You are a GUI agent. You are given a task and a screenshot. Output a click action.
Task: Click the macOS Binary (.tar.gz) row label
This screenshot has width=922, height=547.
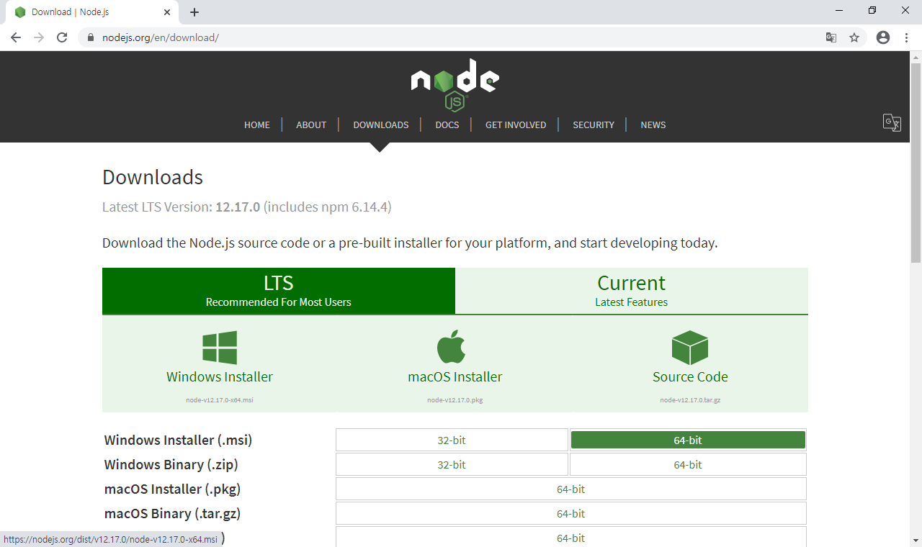point(172,514)
